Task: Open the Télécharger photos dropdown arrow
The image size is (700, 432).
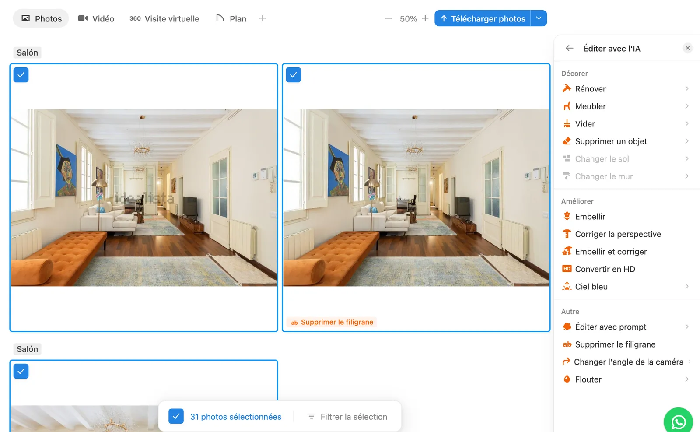Action: (x=539, y=18)
